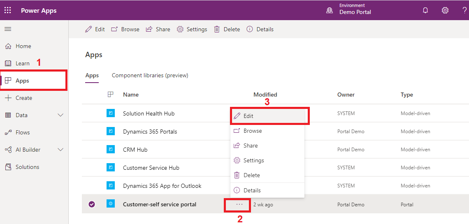
Task: Open Dynamics 365 App for Outlook
Action: point(162,186)
